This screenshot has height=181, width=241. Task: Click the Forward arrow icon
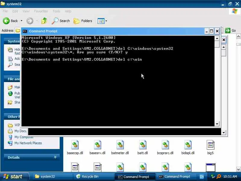(x=30, y=21)
